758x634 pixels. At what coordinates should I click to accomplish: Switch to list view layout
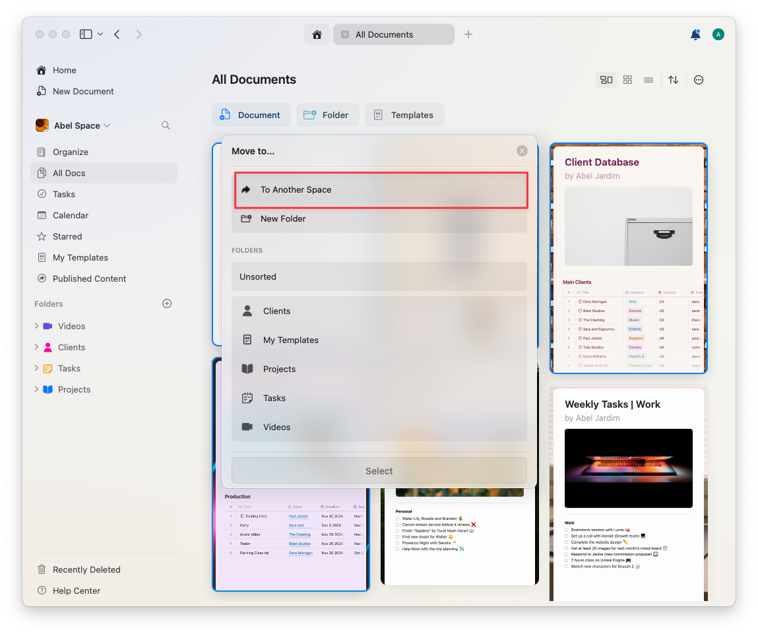click(x=648, y=79)
